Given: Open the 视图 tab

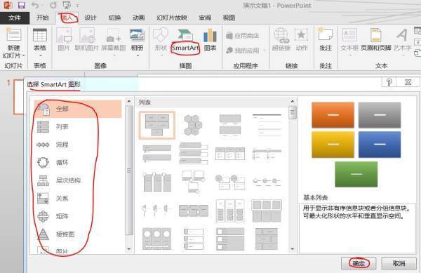Looking at the screenshot, I should coord(229,18).
